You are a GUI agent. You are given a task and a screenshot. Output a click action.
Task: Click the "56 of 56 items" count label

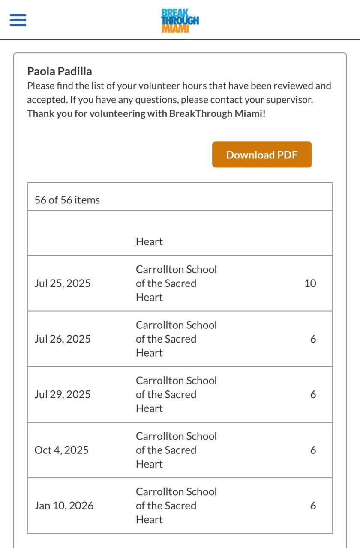67,200
